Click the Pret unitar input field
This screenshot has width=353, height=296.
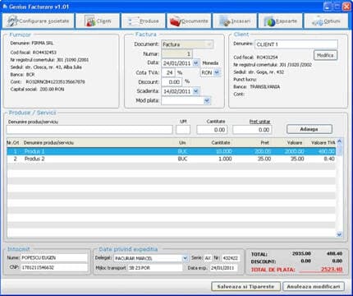coord(252,130)
